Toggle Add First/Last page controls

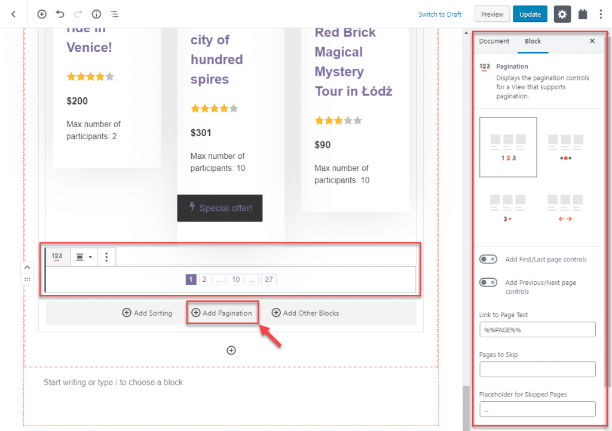pyautogui.click(x=488, y=259)
